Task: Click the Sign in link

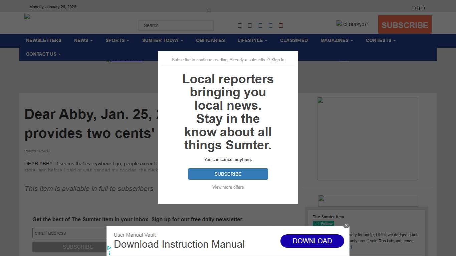Action: coord(278,60)
